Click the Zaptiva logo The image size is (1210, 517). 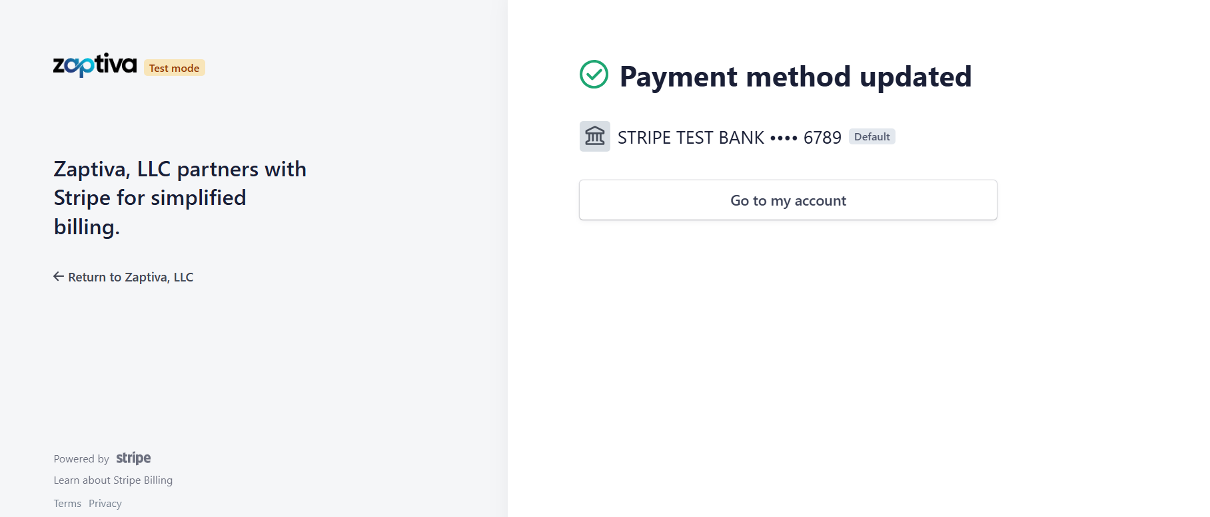tap(95, 65)
